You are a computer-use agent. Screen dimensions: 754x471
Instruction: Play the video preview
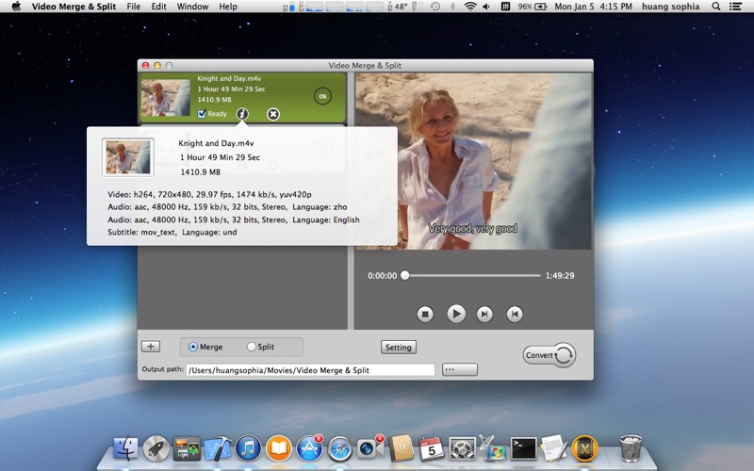pos(456,315)
